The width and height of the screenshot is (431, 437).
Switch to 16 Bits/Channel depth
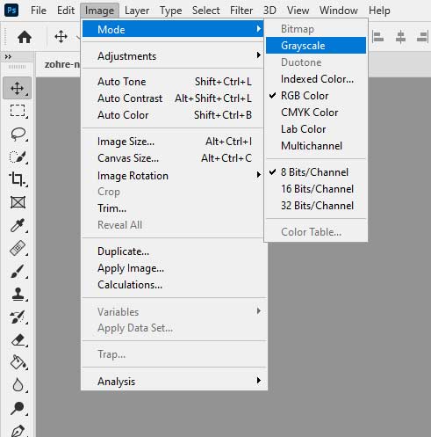[x=316, y=189]
